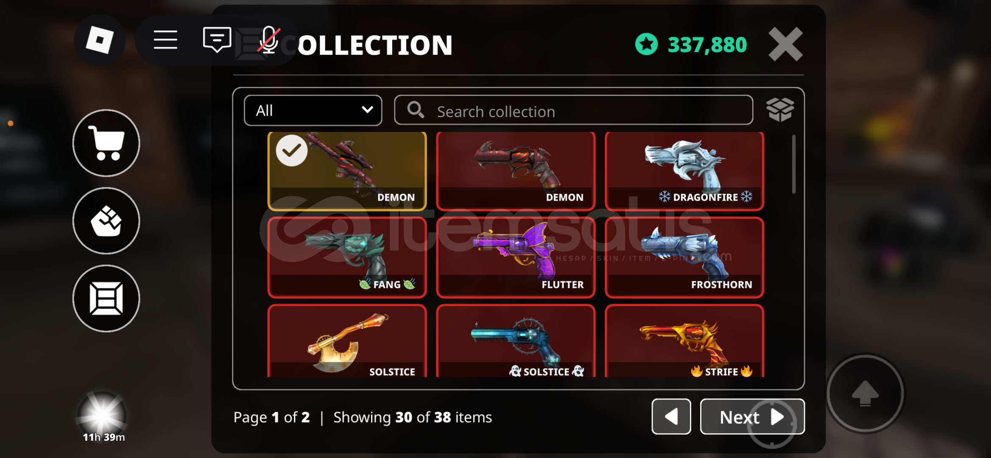This screenshot has width=991, height=458.
Task: Tap the jump arrow button
Action: 865,394
